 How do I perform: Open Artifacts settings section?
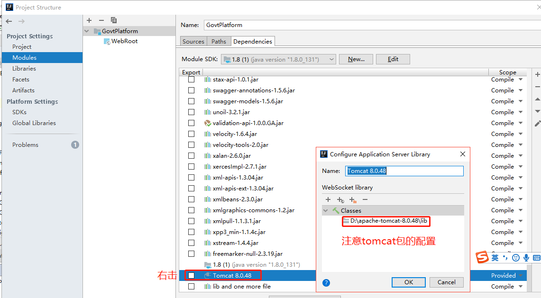[23, 90]
